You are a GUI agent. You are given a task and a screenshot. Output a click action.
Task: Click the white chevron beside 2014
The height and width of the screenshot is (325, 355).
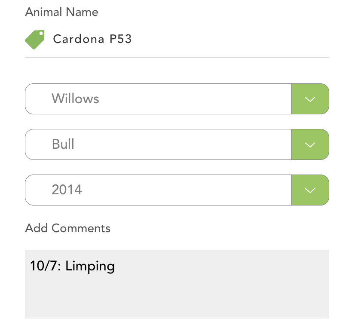pos(310,190)
